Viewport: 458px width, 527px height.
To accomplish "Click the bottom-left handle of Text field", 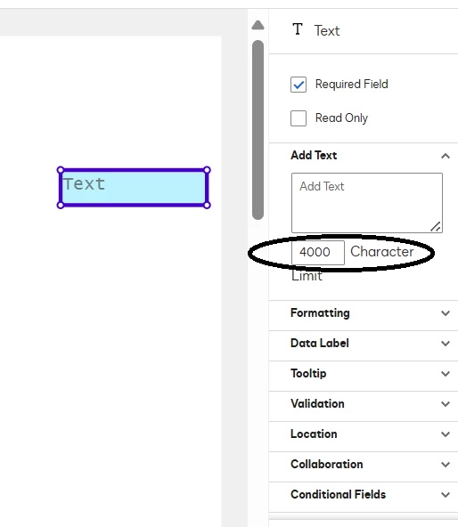I will click(61, 205).
